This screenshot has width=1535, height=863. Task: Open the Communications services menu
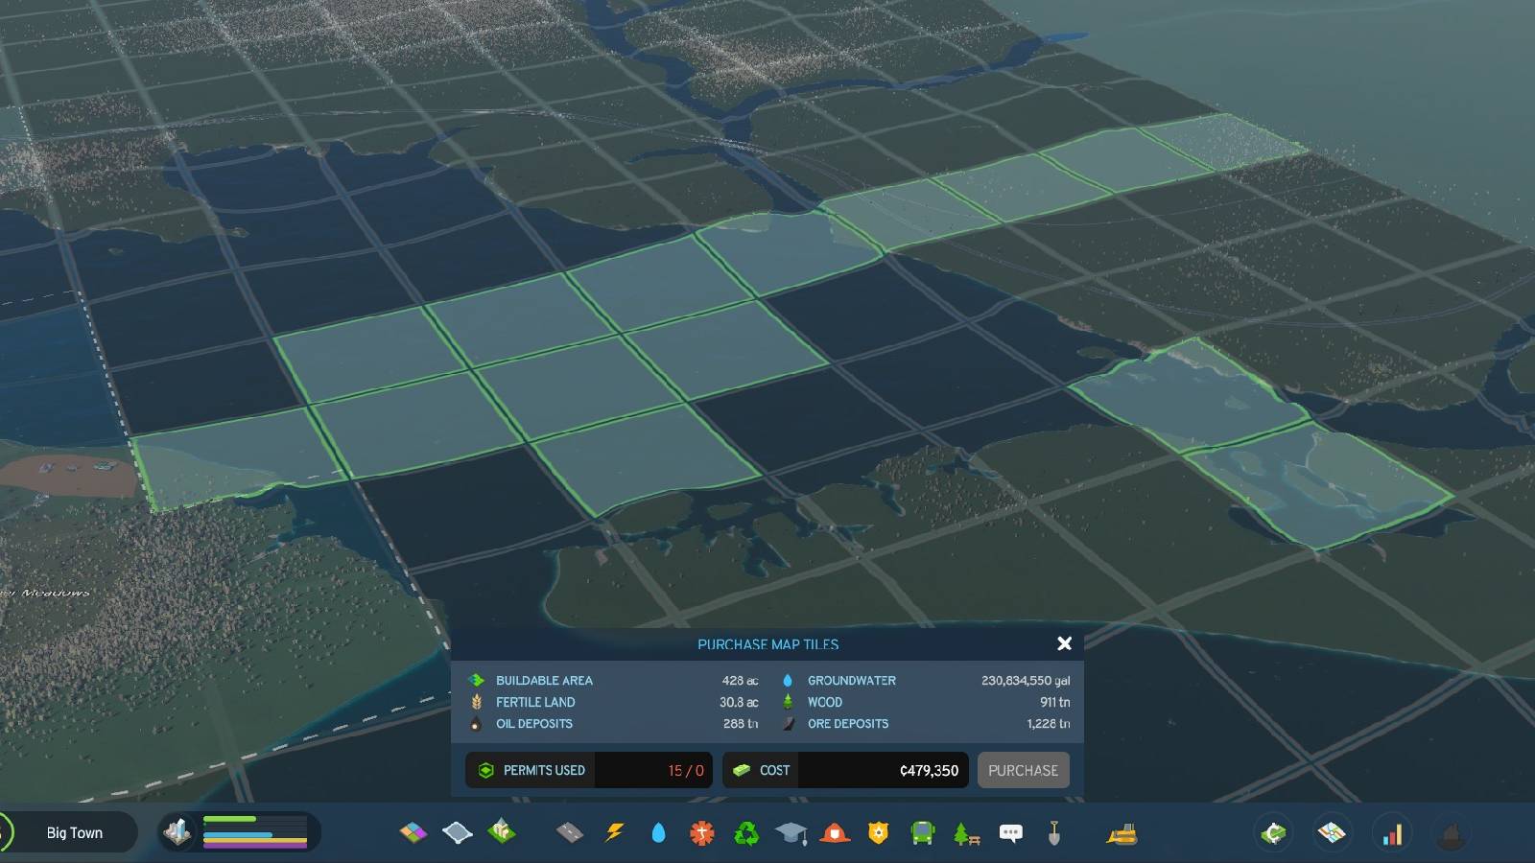coord(1009,833)
